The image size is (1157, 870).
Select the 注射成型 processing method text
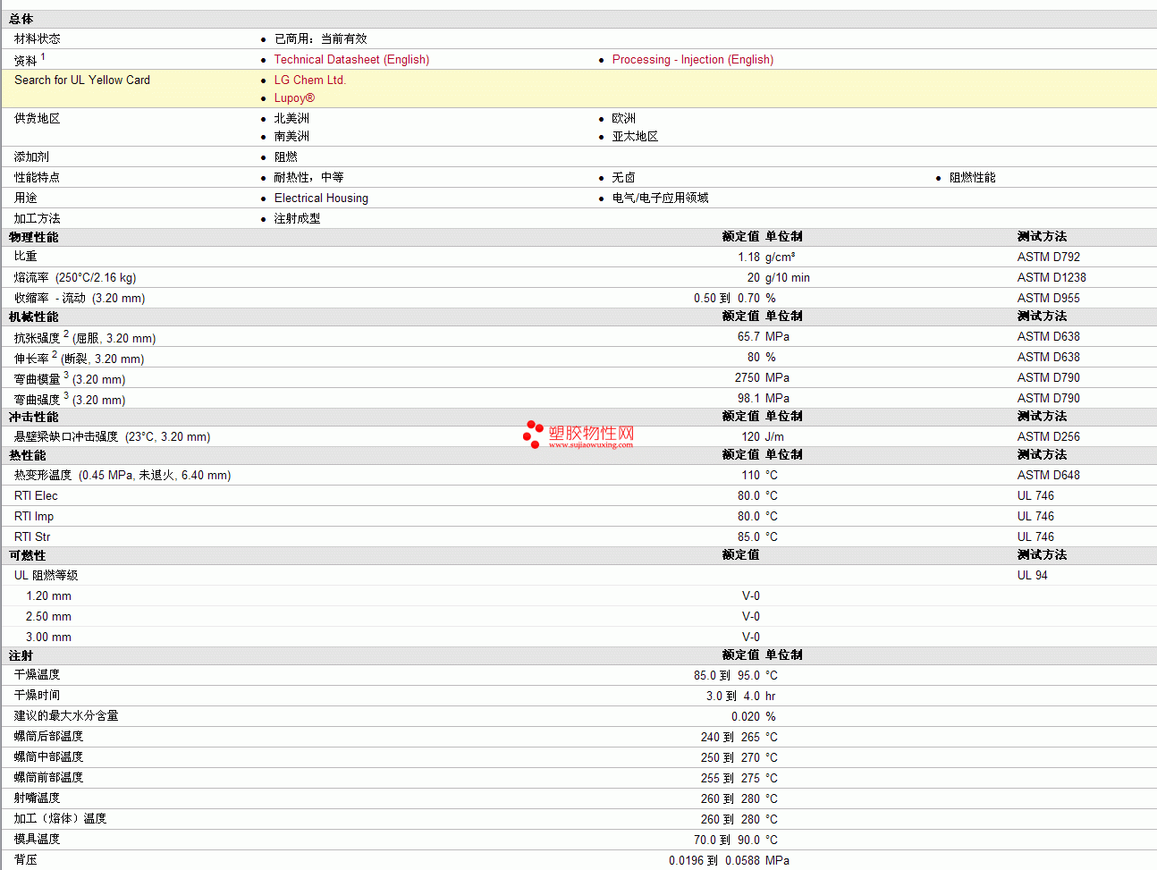[x=298, y=219]
